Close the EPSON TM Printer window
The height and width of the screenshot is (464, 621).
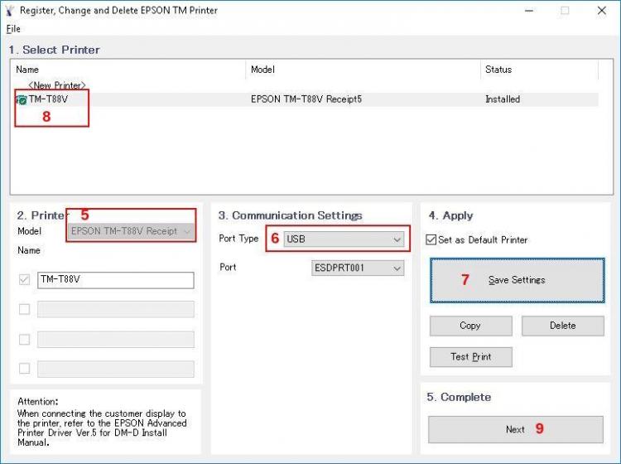coord(602,11)
